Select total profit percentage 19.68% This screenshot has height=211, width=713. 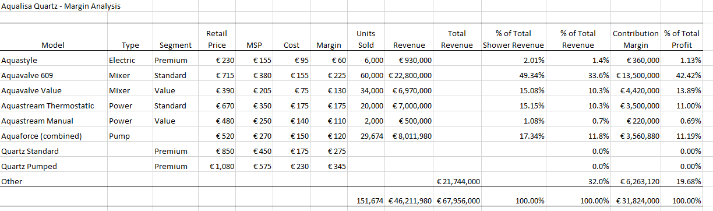point(689,181)
